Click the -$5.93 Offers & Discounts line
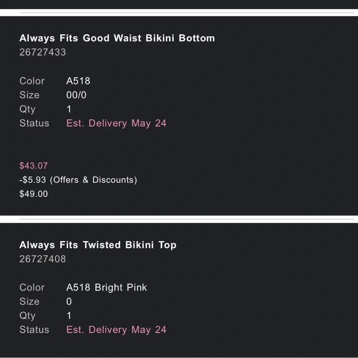The height and width of the screenshot is (358, 358). [78, 180]
